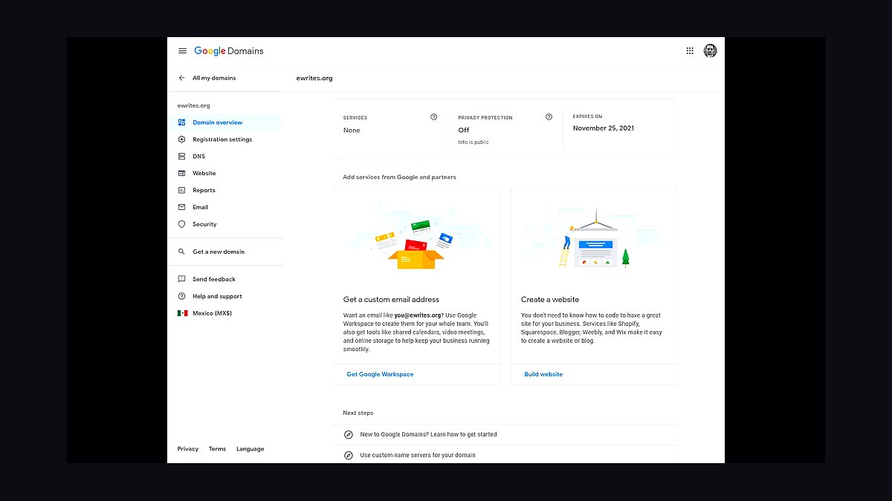
Task: Click compass icon beside New to Google Domains
Action: coord(348,434)
